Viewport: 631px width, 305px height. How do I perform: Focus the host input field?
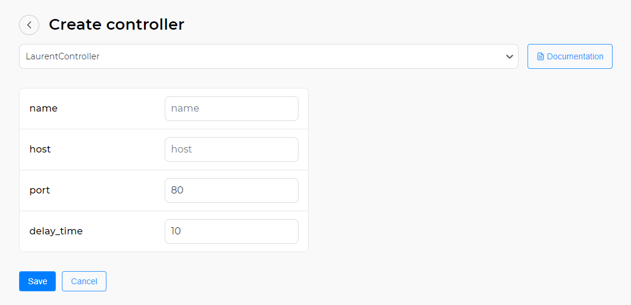[231, 150]
